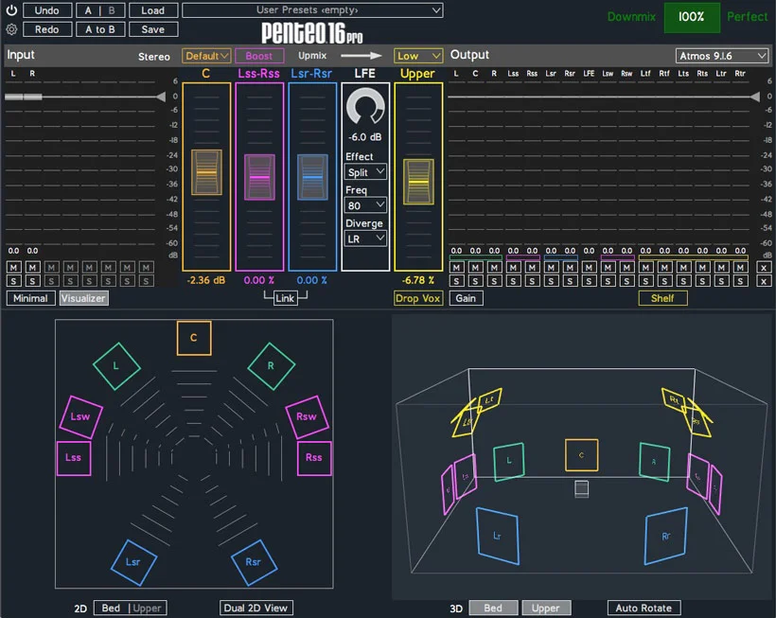Click the power bypass icon
The width and height of the screenshot is (776, 618).
coord(11,9)
